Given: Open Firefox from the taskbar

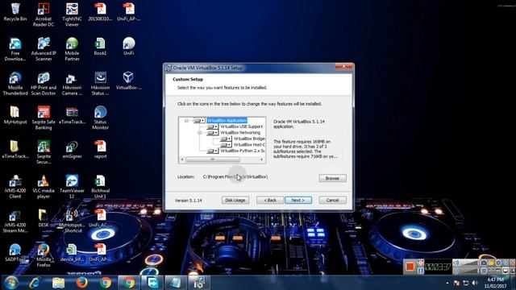Looking at the screenshot, I should coord(82,283).
